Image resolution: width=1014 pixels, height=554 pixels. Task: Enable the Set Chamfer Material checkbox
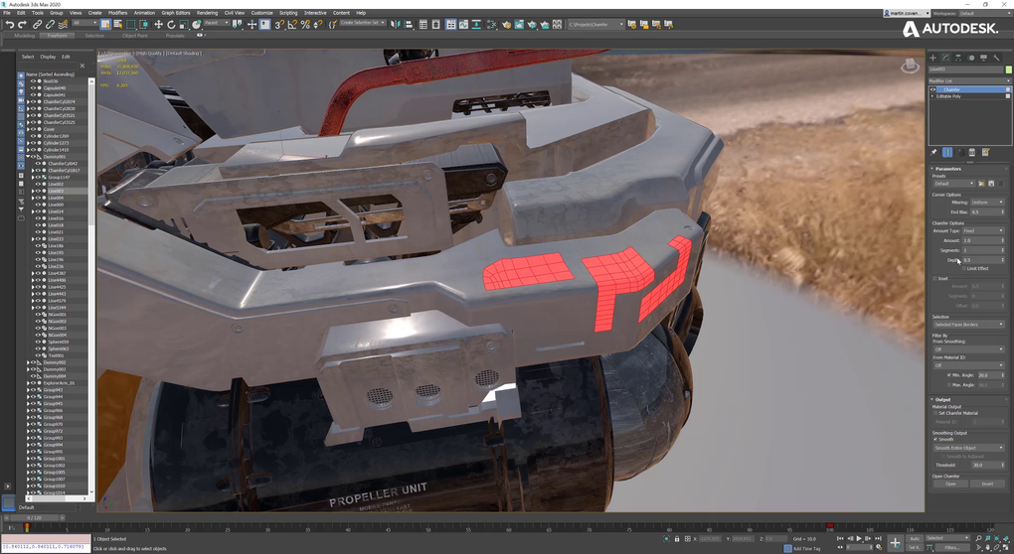pos(935,413)
